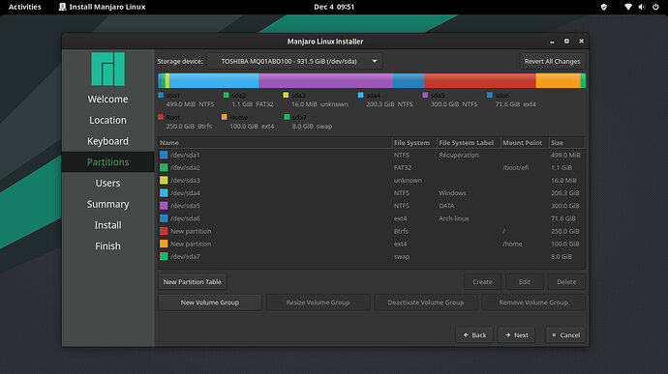Click the orange Home segment in partition bar
668x374 pixels.
[558, 81]
